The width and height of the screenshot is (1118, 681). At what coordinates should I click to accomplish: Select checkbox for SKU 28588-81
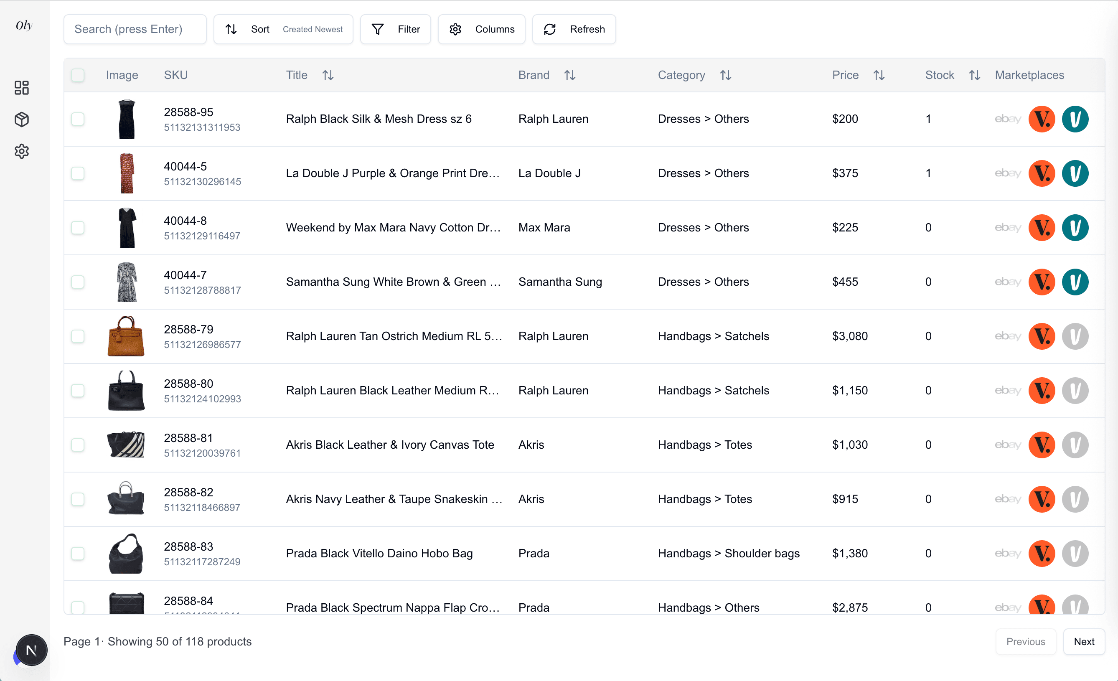point(78,445)
